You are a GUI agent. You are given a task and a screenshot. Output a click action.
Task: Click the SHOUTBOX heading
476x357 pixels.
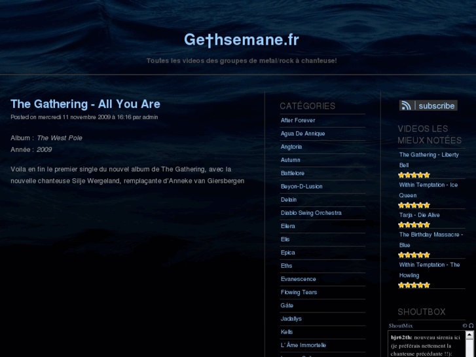[x=422, y=312]
